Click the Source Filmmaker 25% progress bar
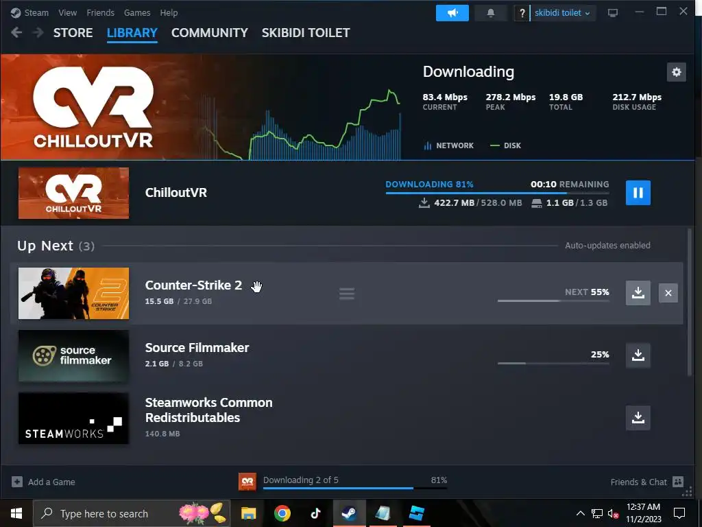Image resolution: width=702 pixels, height=527 pixels. pos(553,364)
